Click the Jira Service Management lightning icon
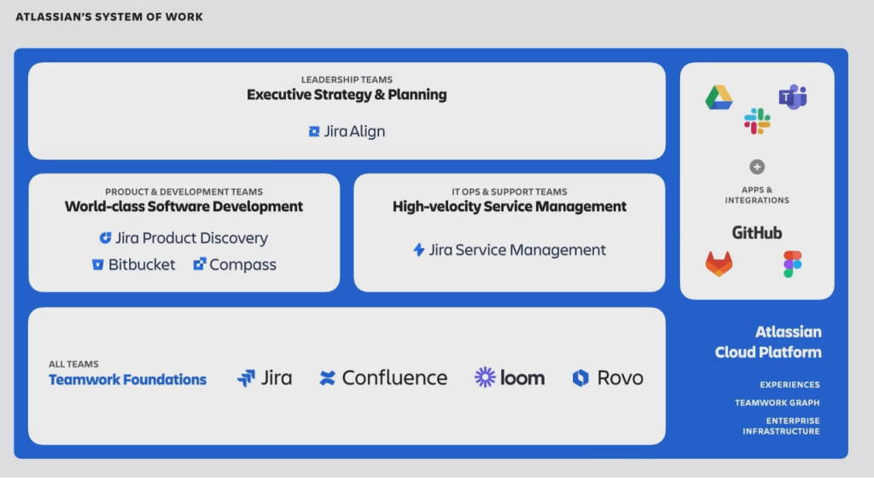This screenshot has width=874, height=480. pos(418,250)
